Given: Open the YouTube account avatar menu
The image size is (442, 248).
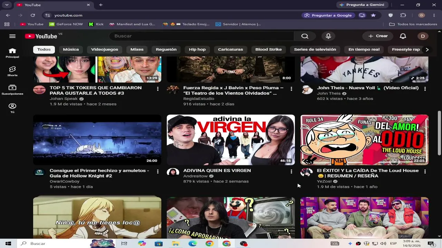Looking at the screenshot, I should point(423,36).
